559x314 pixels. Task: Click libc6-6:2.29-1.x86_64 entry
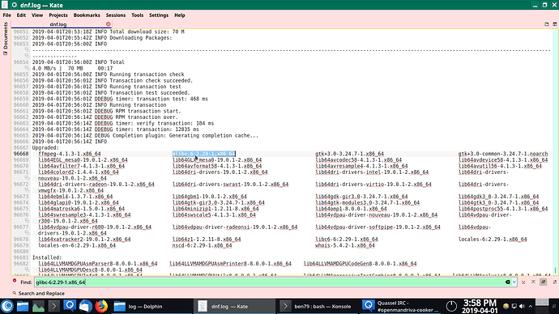[x=347, y=240]
